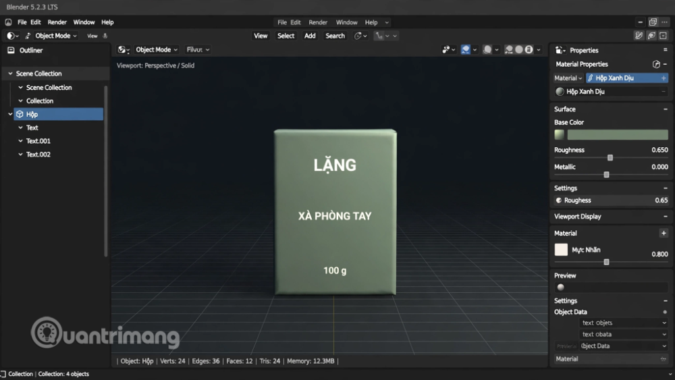The image size is (675, 380).
Task: Open Properties panel options menu icon
Action: coord(665,50)
